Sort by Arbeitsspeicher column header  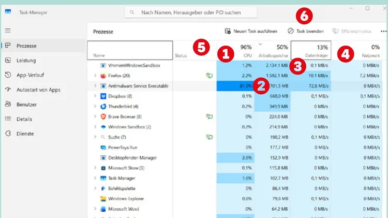[x=273, y=50]
